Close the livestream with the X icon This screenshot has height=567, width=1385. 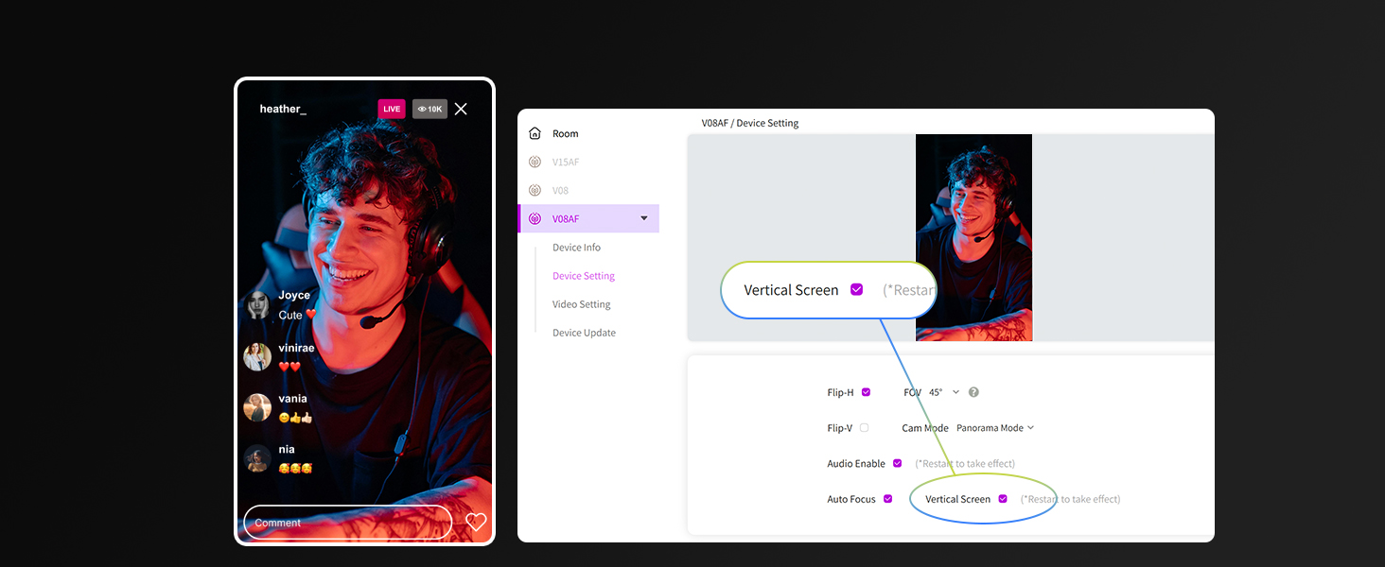click(461, 109)
